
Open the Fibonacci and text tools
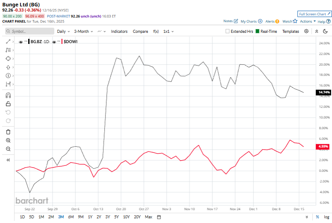8,50
